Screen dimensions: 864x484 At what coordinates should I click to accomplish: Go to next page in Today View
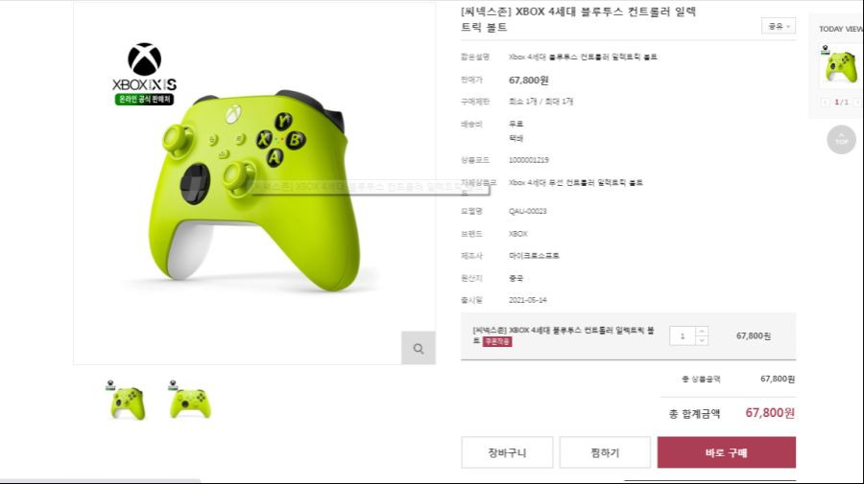pos(857,103)
